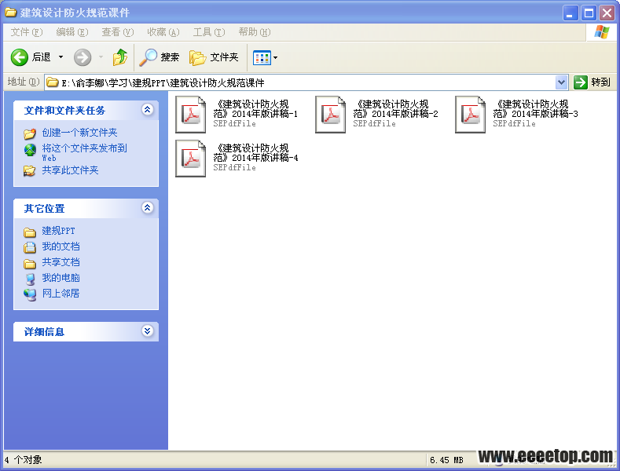Open the 文件(F) menu
The height and width of the screenshot is (471, 620).
click(x=26, y=32)
